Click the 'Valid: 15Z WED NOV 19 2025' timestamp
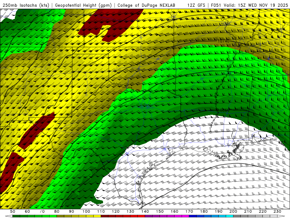This screenshot has height=218, width=290. point(256,5)
